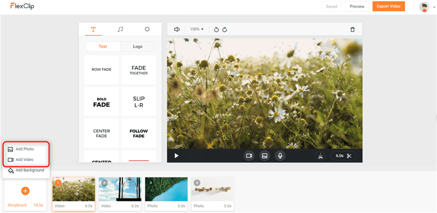Select storyboard clip 2 sky video
The image size is (437, 213).
point(120,194)
